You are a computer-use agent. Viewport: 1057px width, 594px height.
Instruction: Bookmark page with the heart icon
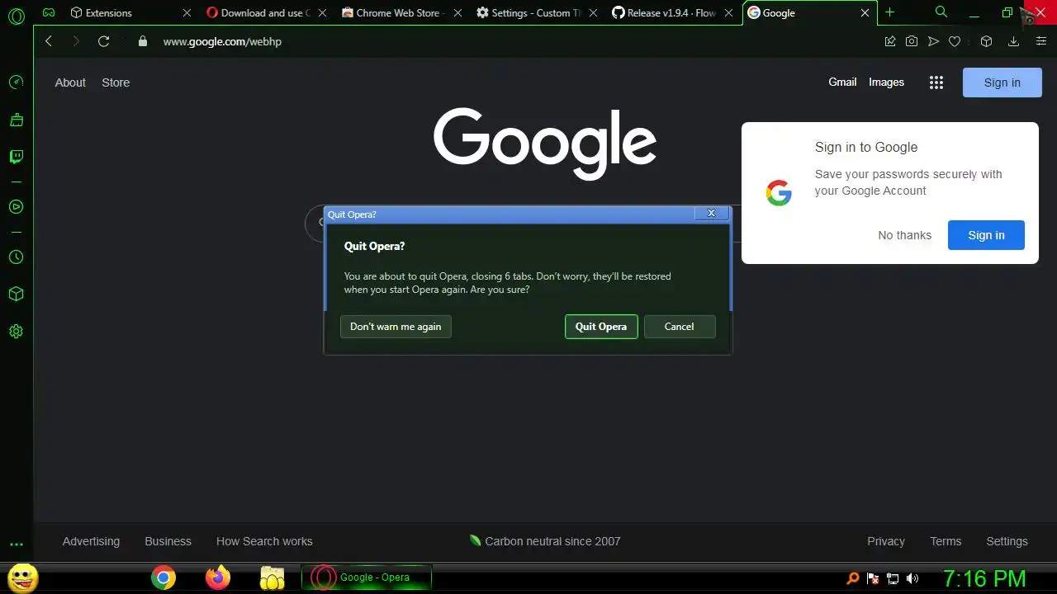[955, 41]
